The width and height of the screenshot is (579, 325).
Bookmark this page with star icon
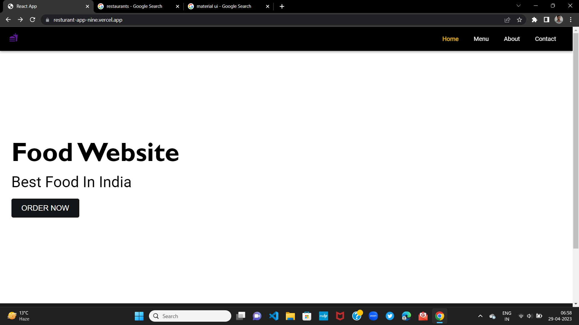(519, 20)
